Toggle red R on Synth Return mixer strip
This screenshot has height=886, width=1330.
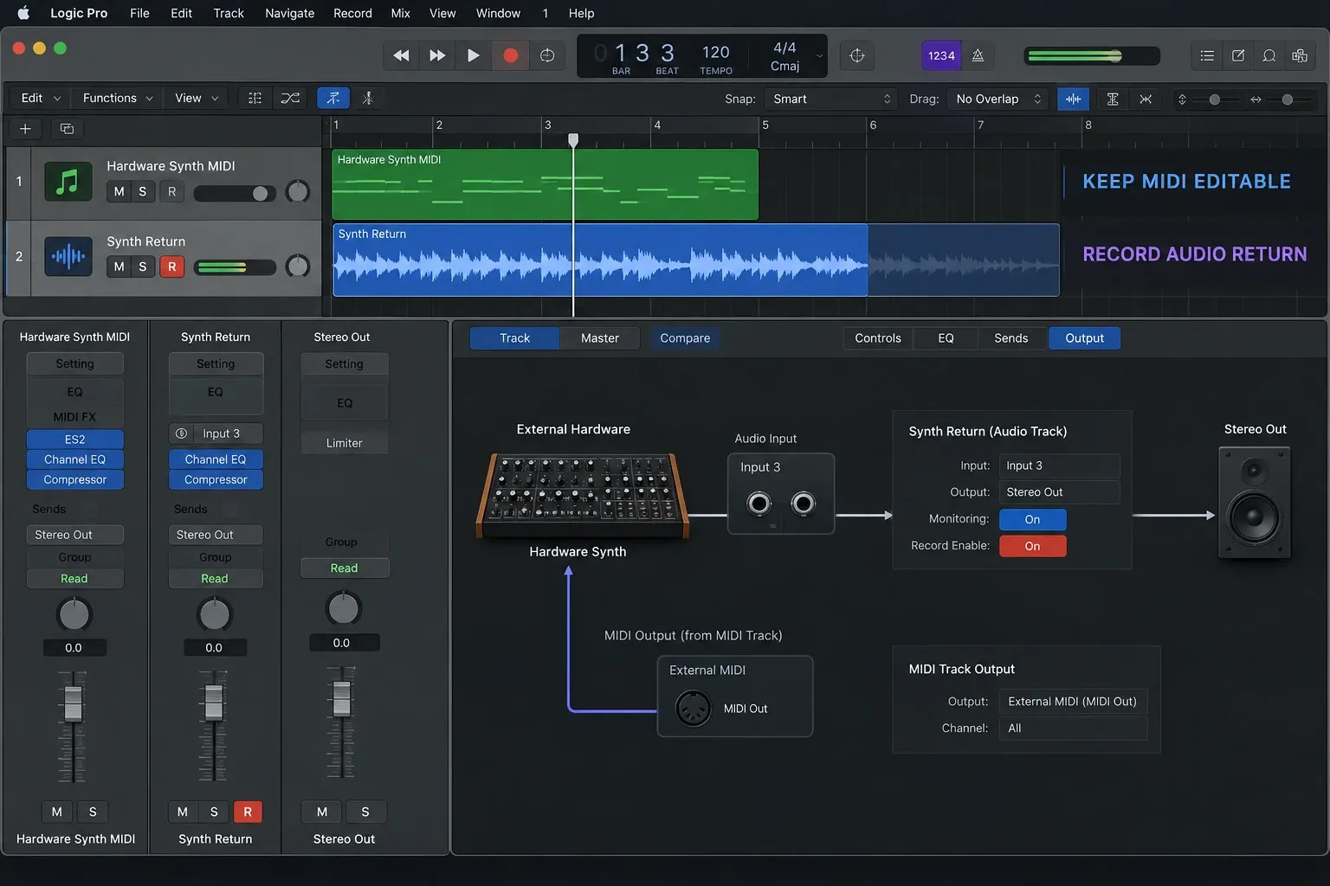248,812
